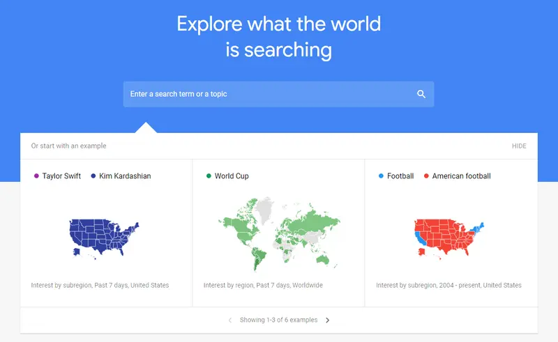Go to next examples with right chevron
This screenshot has width=558, height=342.
[328, 320]
